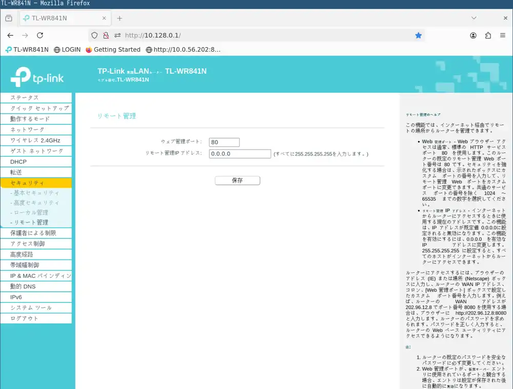The width and height of the screenshot is (513, 389).
Task: Open ネットワーク menu
Action: [36, 129]
